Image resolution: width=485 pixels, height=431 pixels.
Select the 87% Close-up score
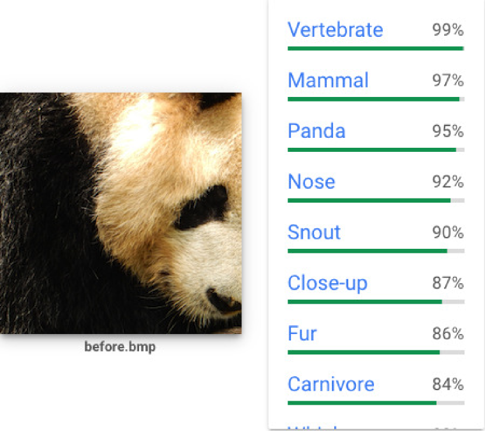[448, 284]
